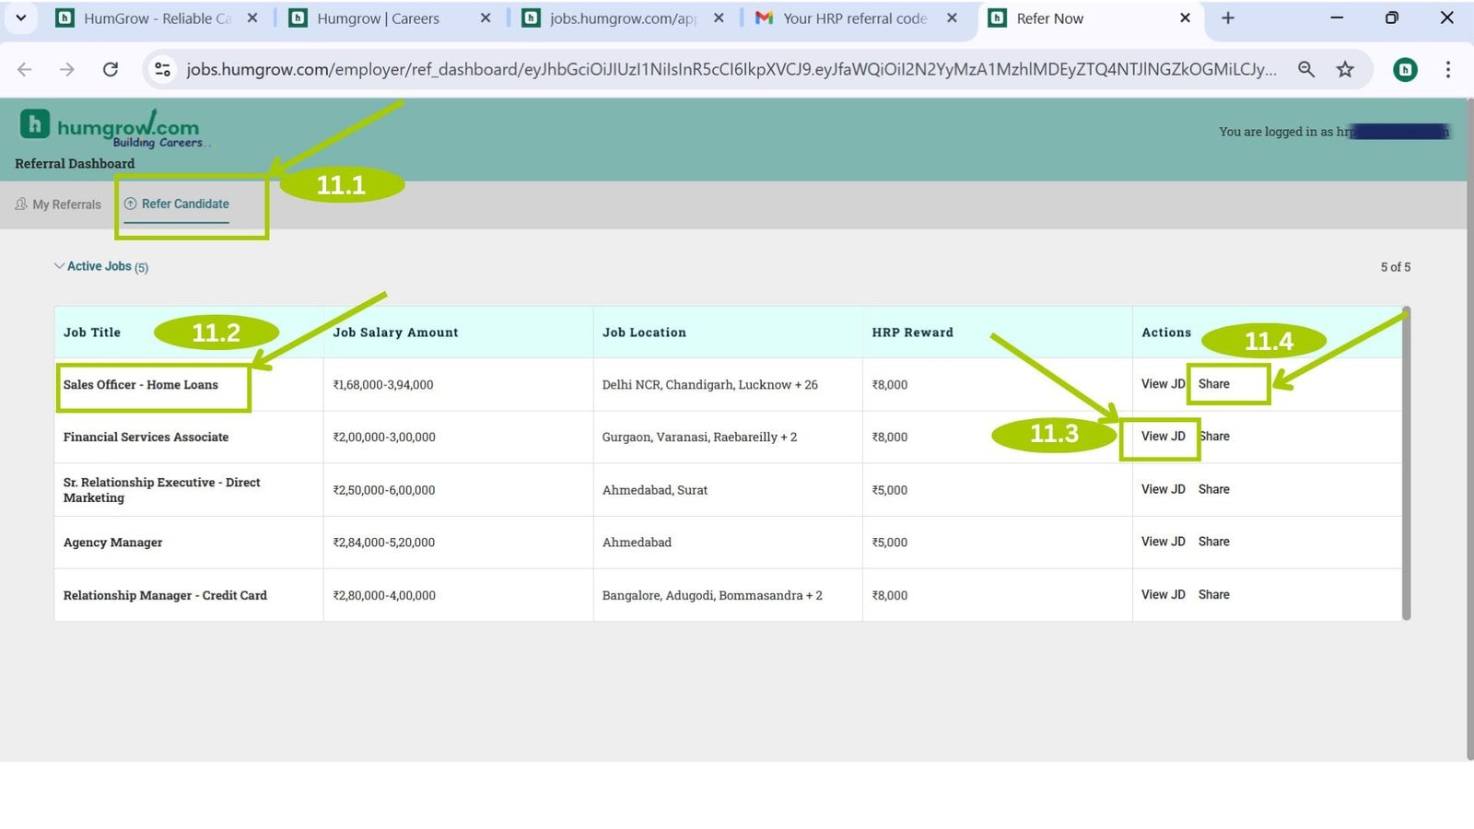The width and height of the screenshot is (1474, 829).
Task: Click the browser forward arrow
Action: click(67, 69)
